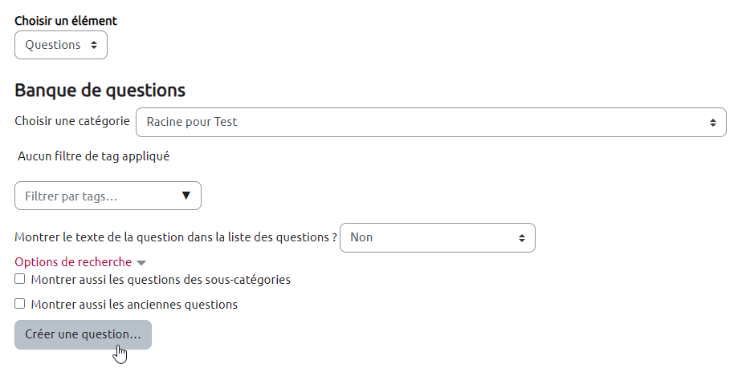Tick the anciennes questions checkbox
Image resolution: width=738 pixels, height=368 pixels.
pyautogui.click(x=20, y=304)
